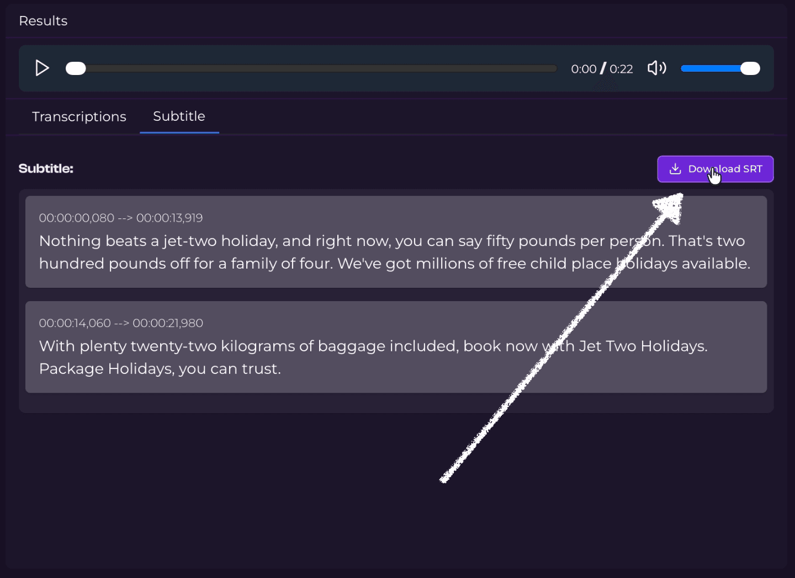
Task: Click the "Results" heading
Action: (x=43, y=21)
